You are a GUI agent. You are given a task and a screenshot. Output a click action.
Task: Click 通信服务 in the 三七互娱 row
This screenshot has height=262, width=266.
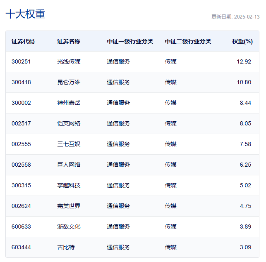118,144
